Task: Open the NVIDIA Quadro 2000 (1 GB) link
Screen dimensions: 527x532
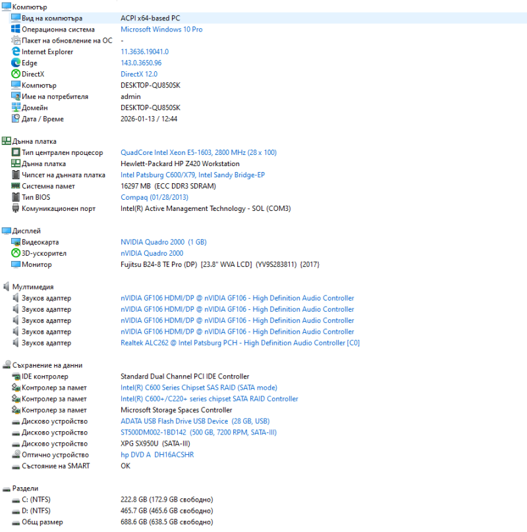Action: click(x=163, y=242)
